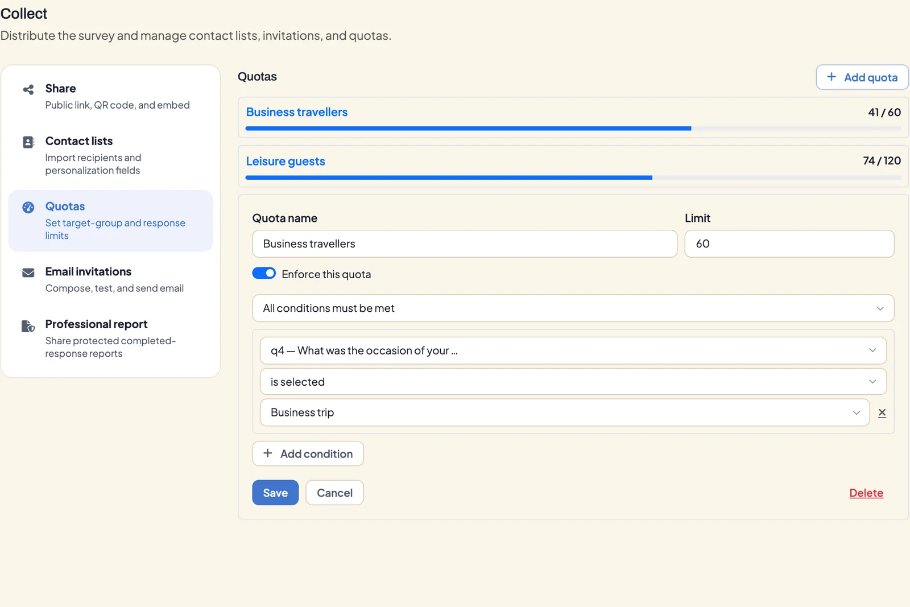Select the Quotas sidebar section title
Screen dimensions: 910x607
(65, 207)
